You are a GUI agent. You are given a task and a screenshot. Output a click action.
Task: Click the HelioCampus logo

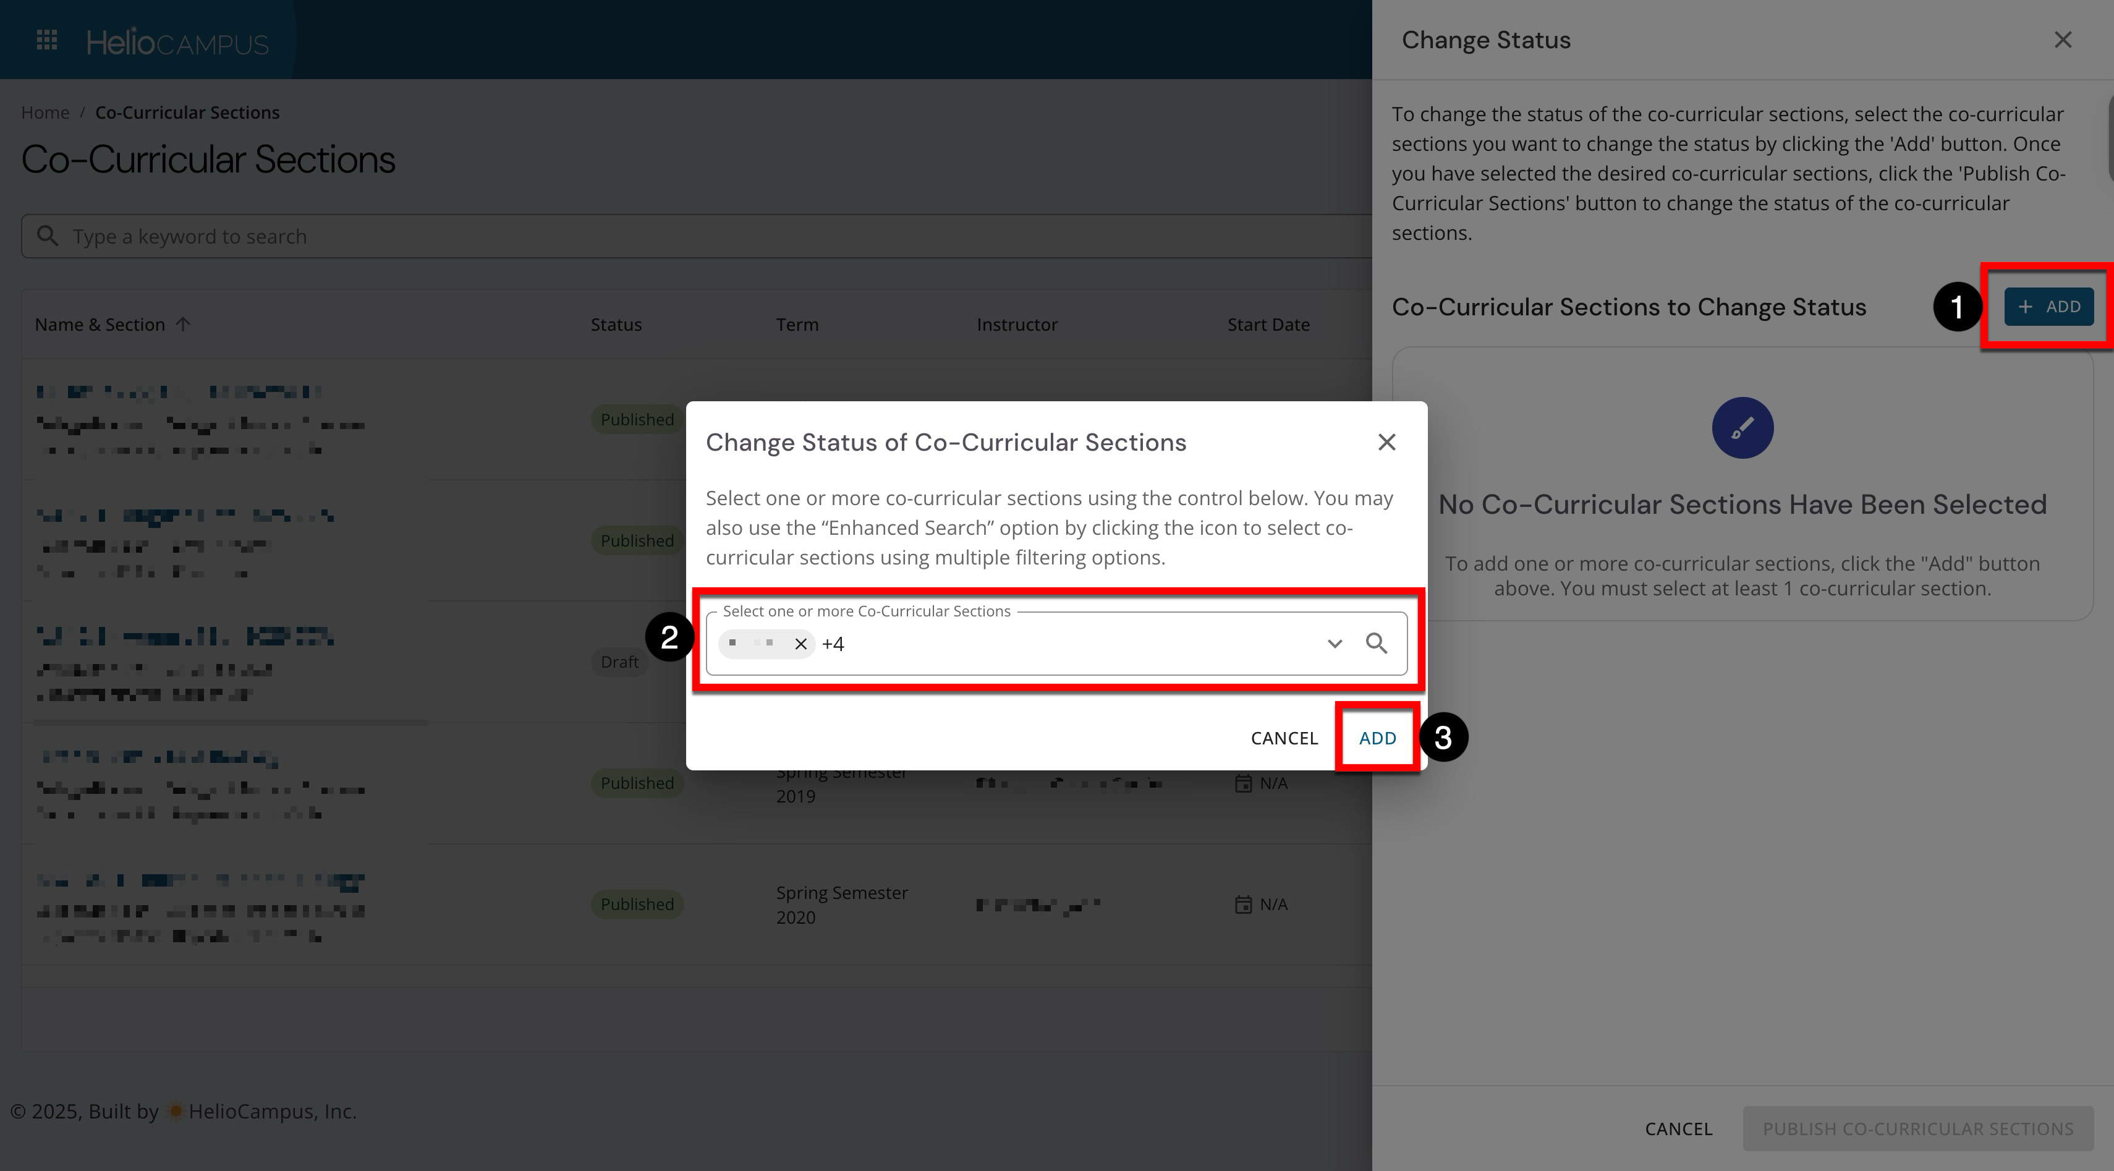coord(177,42)
